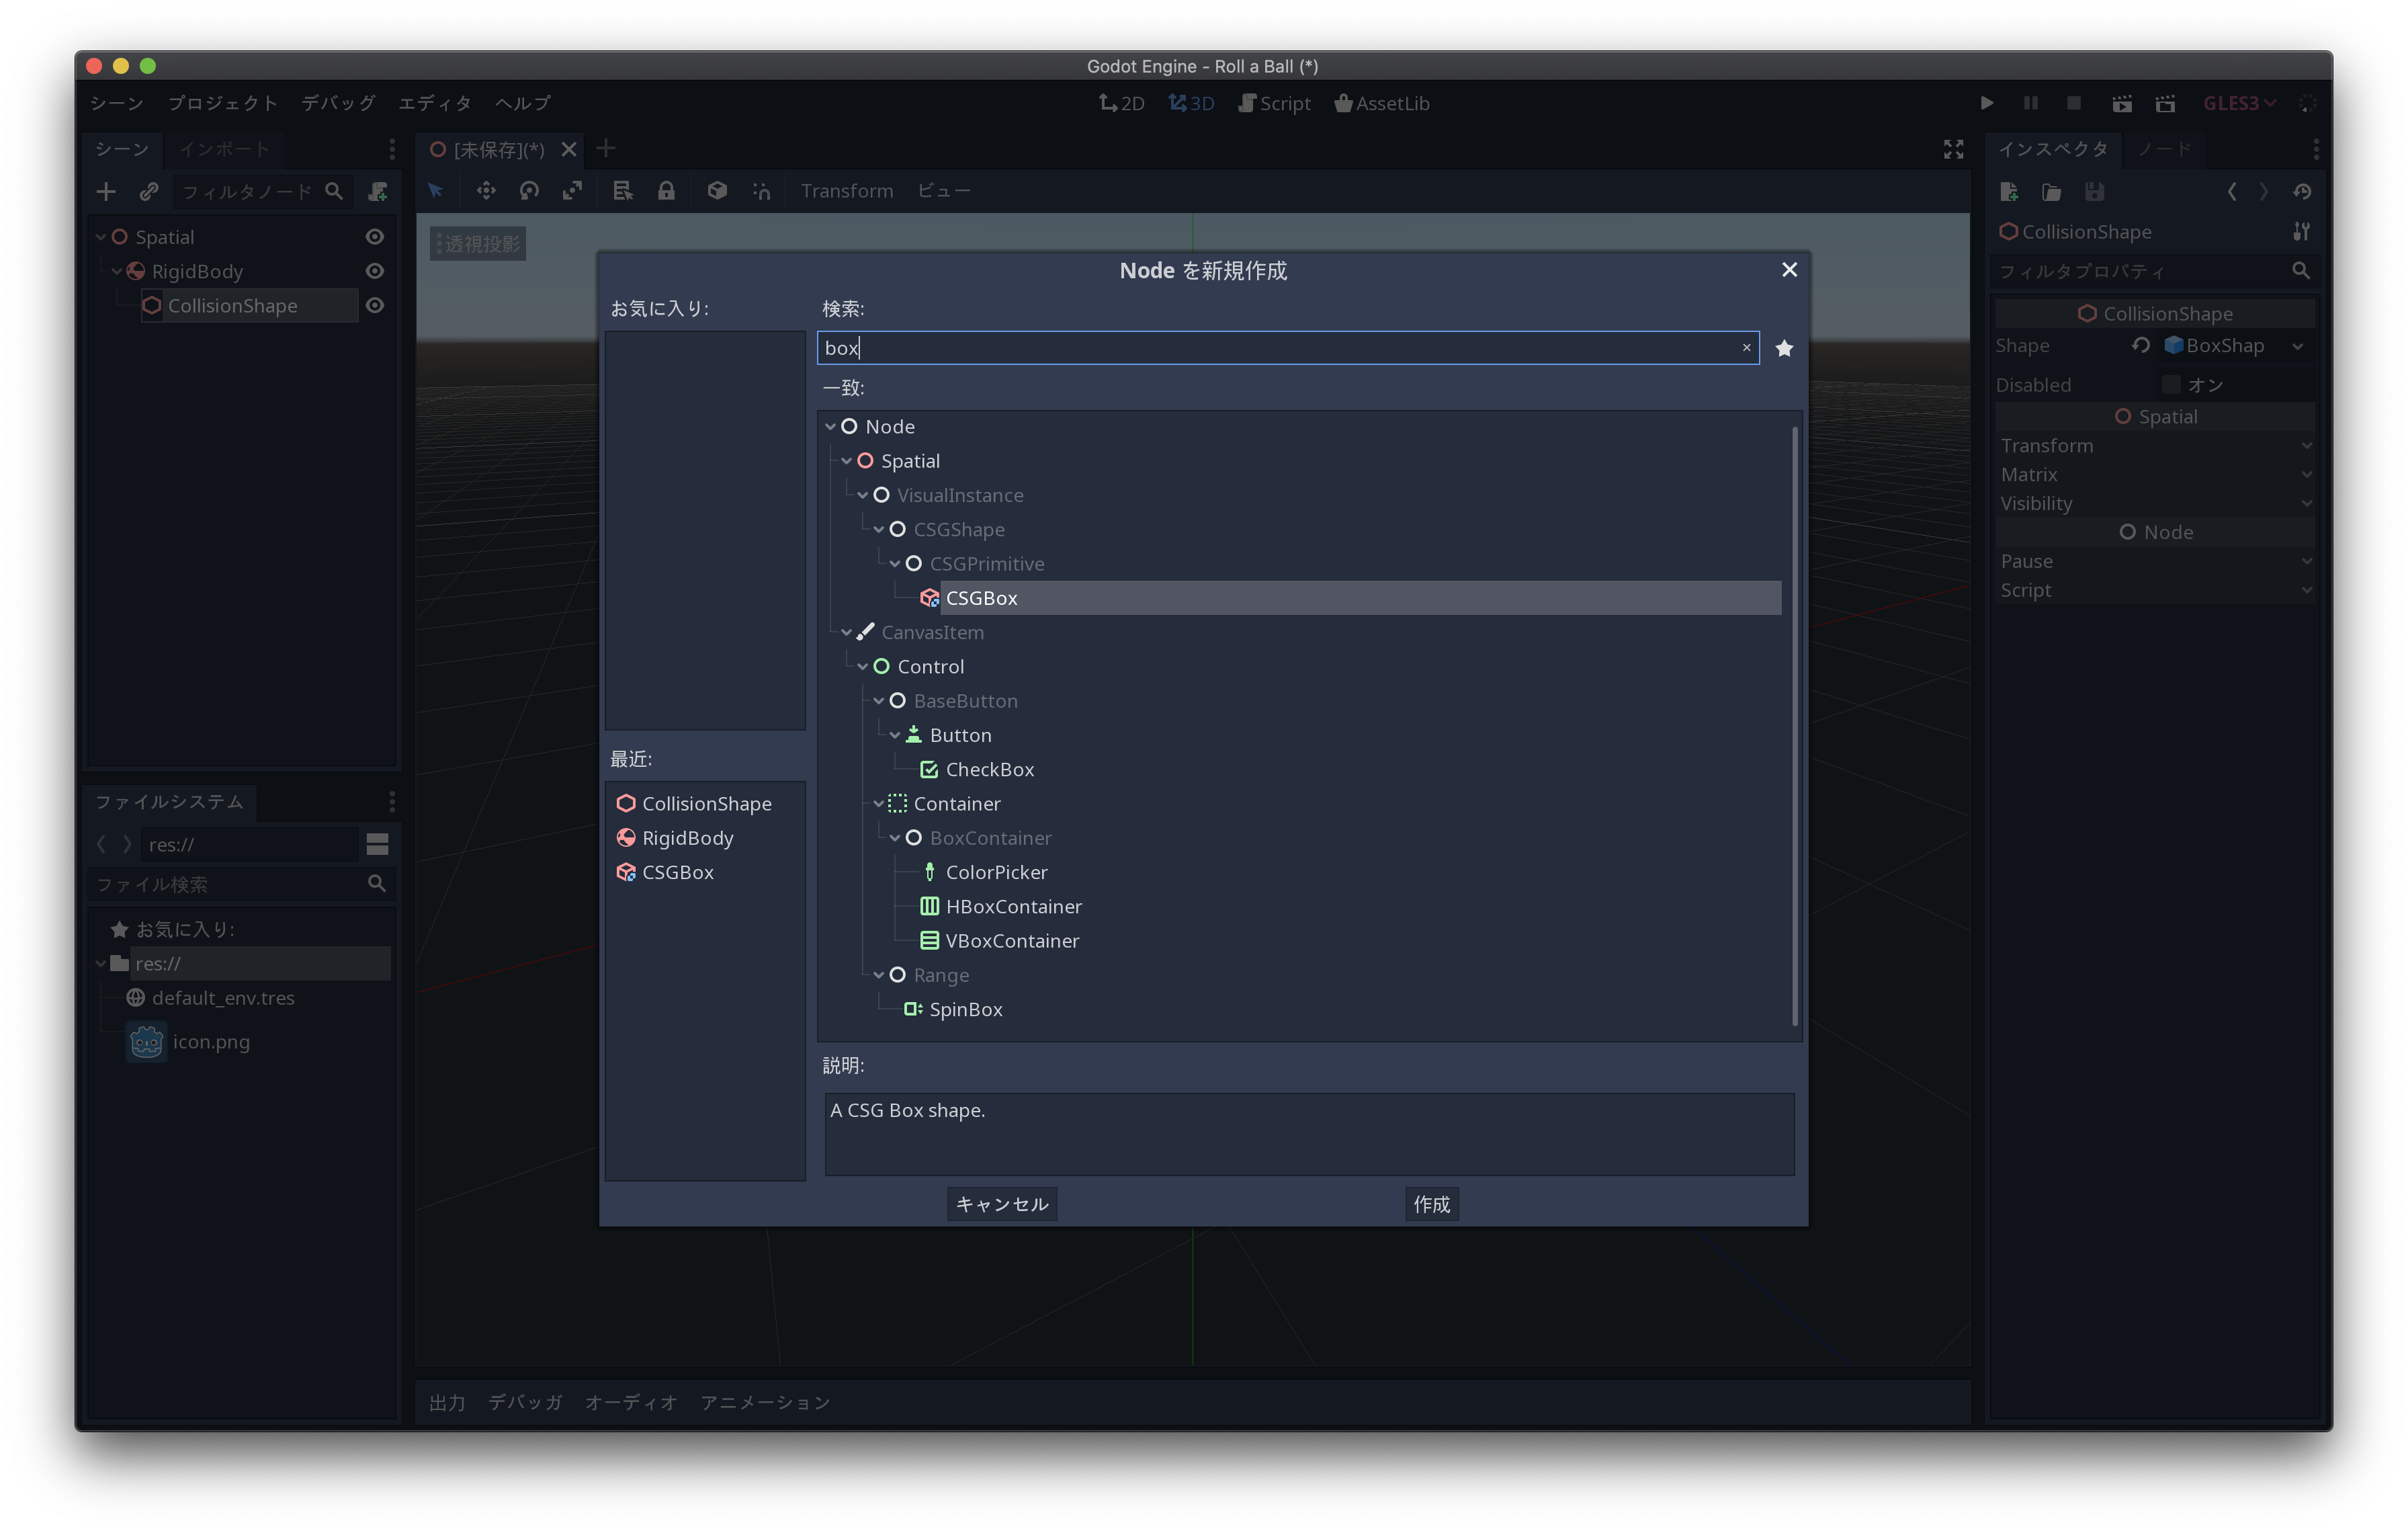Screen dimensions: 2408x1531
Task: Click the play scene clapperboard icon
Action: coord(2122,103)
